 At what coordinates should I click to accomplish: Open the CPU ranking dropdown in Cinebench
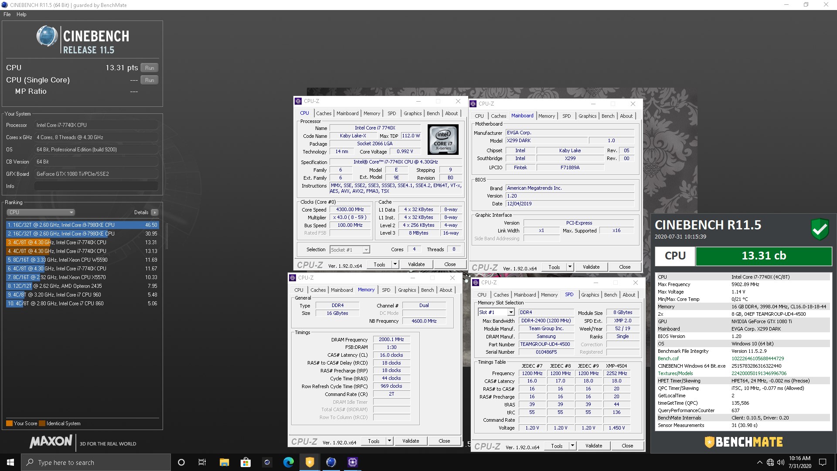41,212
